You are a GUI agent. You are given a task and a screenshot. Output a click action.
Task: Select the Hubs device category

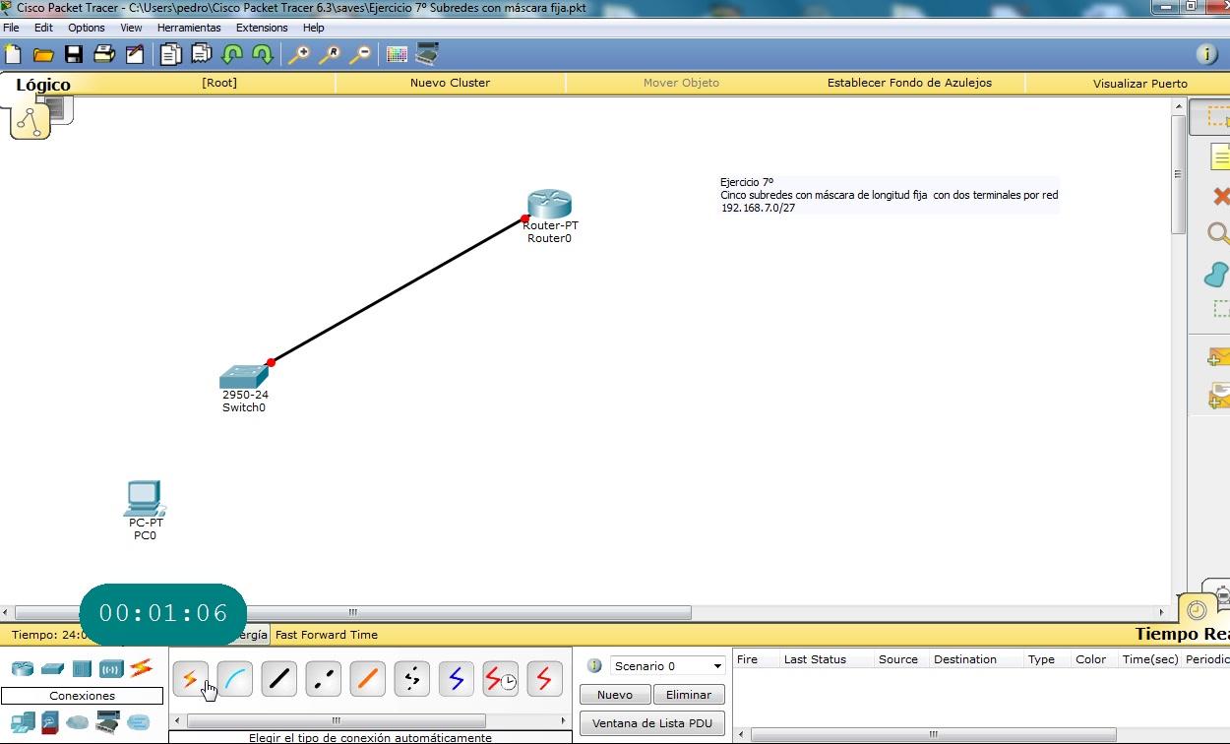pyautogui.click(x=82, y=669)
